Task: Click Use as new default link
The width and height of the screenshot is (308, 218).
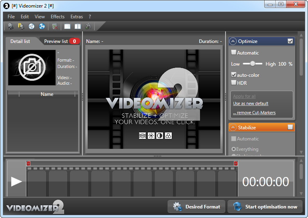Action: point(251,103)
